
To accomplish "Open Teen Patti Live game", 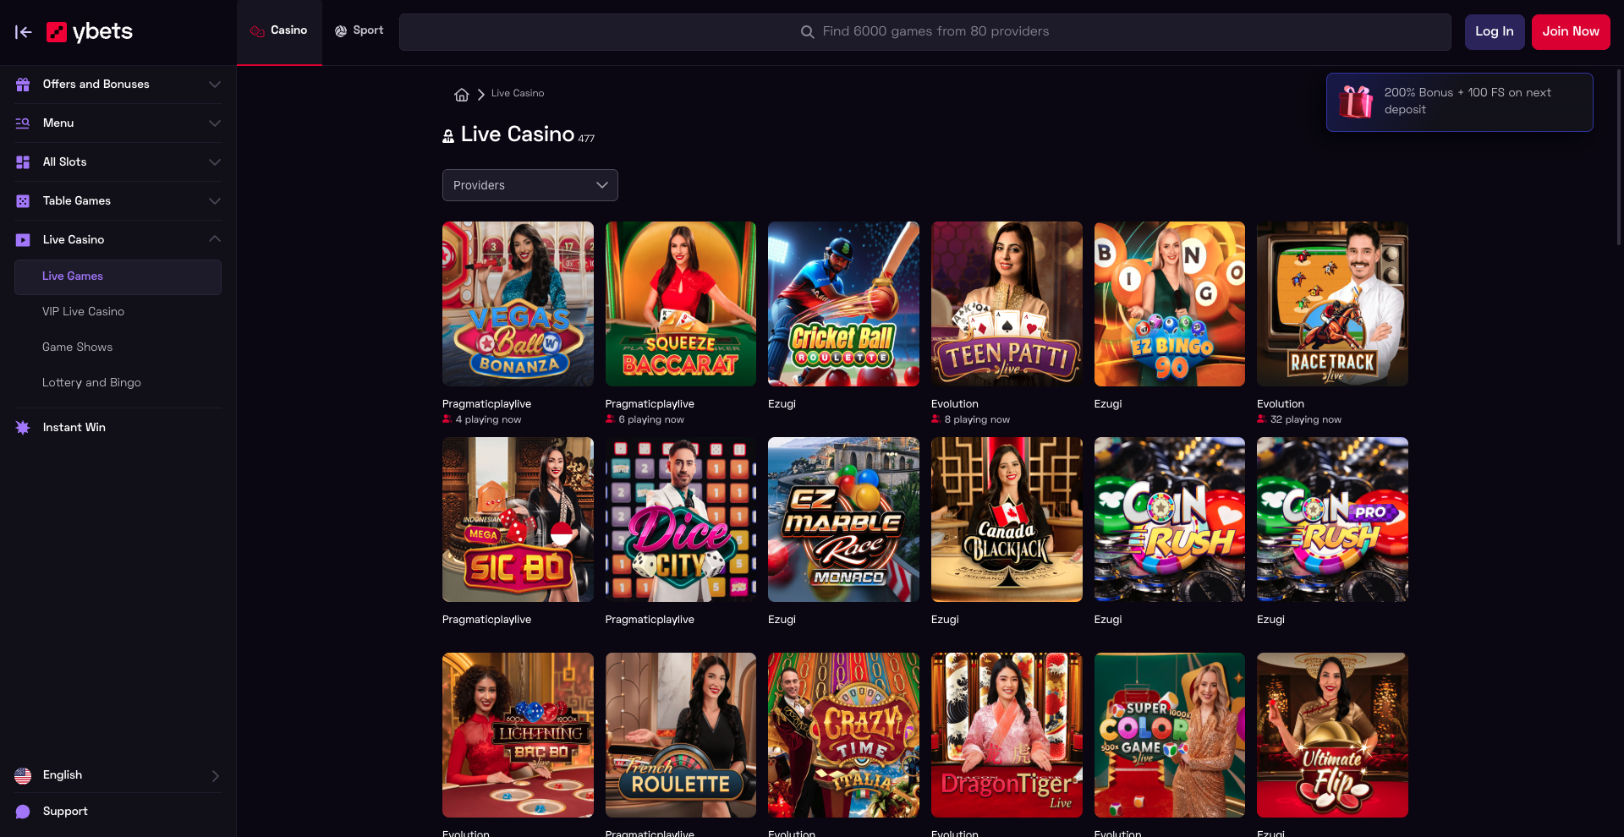I will tap(1007, 304).
